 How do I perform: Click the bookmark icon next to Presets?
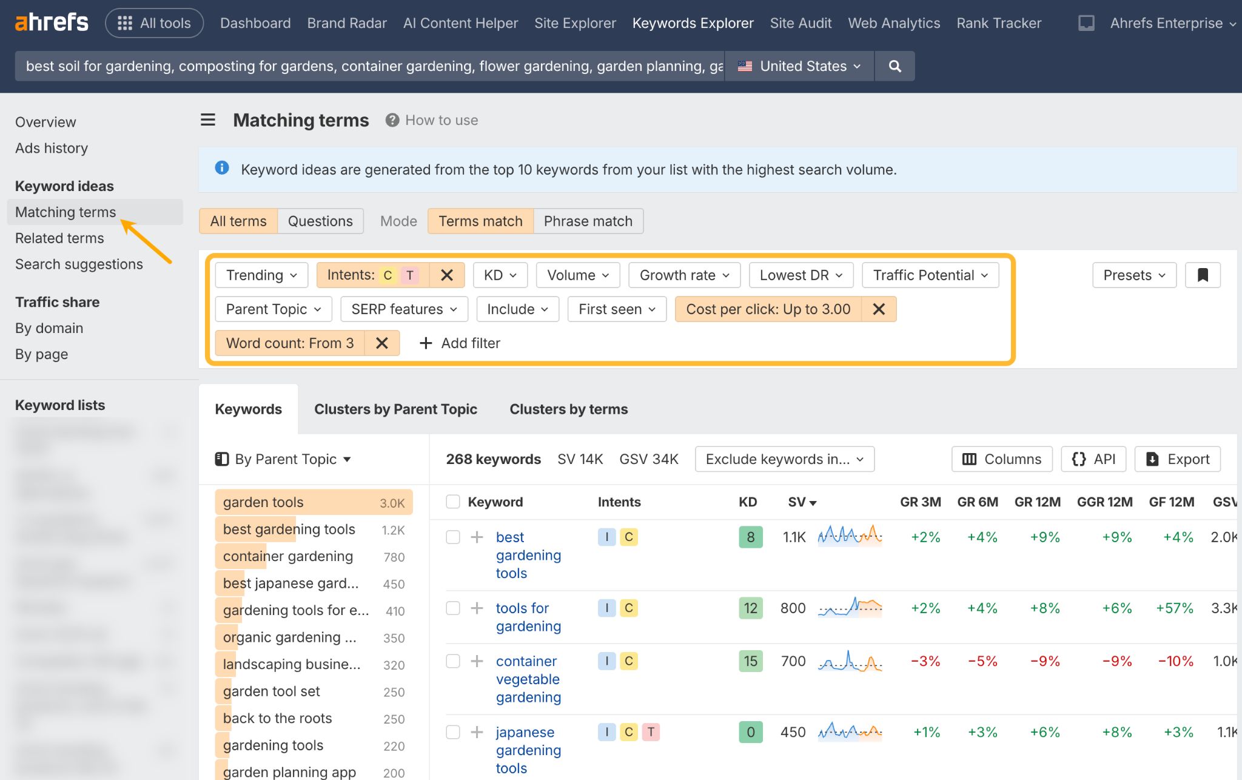pyautogui.click(x=1203, y=275)
